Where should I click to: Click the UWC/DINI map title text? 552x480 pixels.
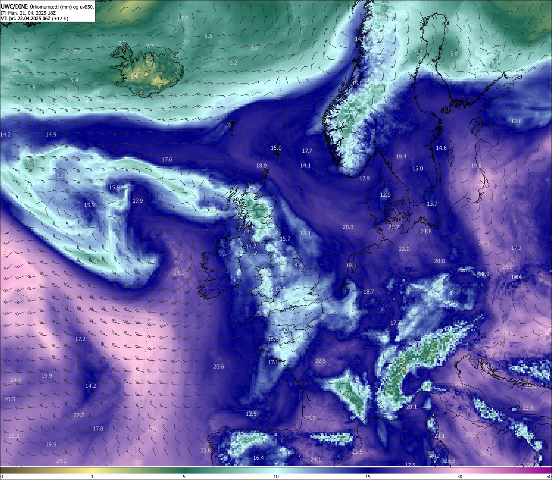click(x=47, y=6)
